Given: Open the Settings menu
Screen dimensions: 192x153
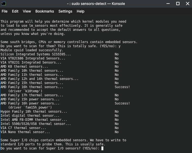Looking at the screenshot, I should coord(65,11).
